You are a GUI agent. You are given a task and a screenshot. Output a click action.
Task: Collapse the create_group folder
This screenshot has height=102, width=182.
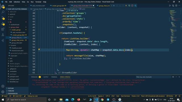(x=16, y=30)
